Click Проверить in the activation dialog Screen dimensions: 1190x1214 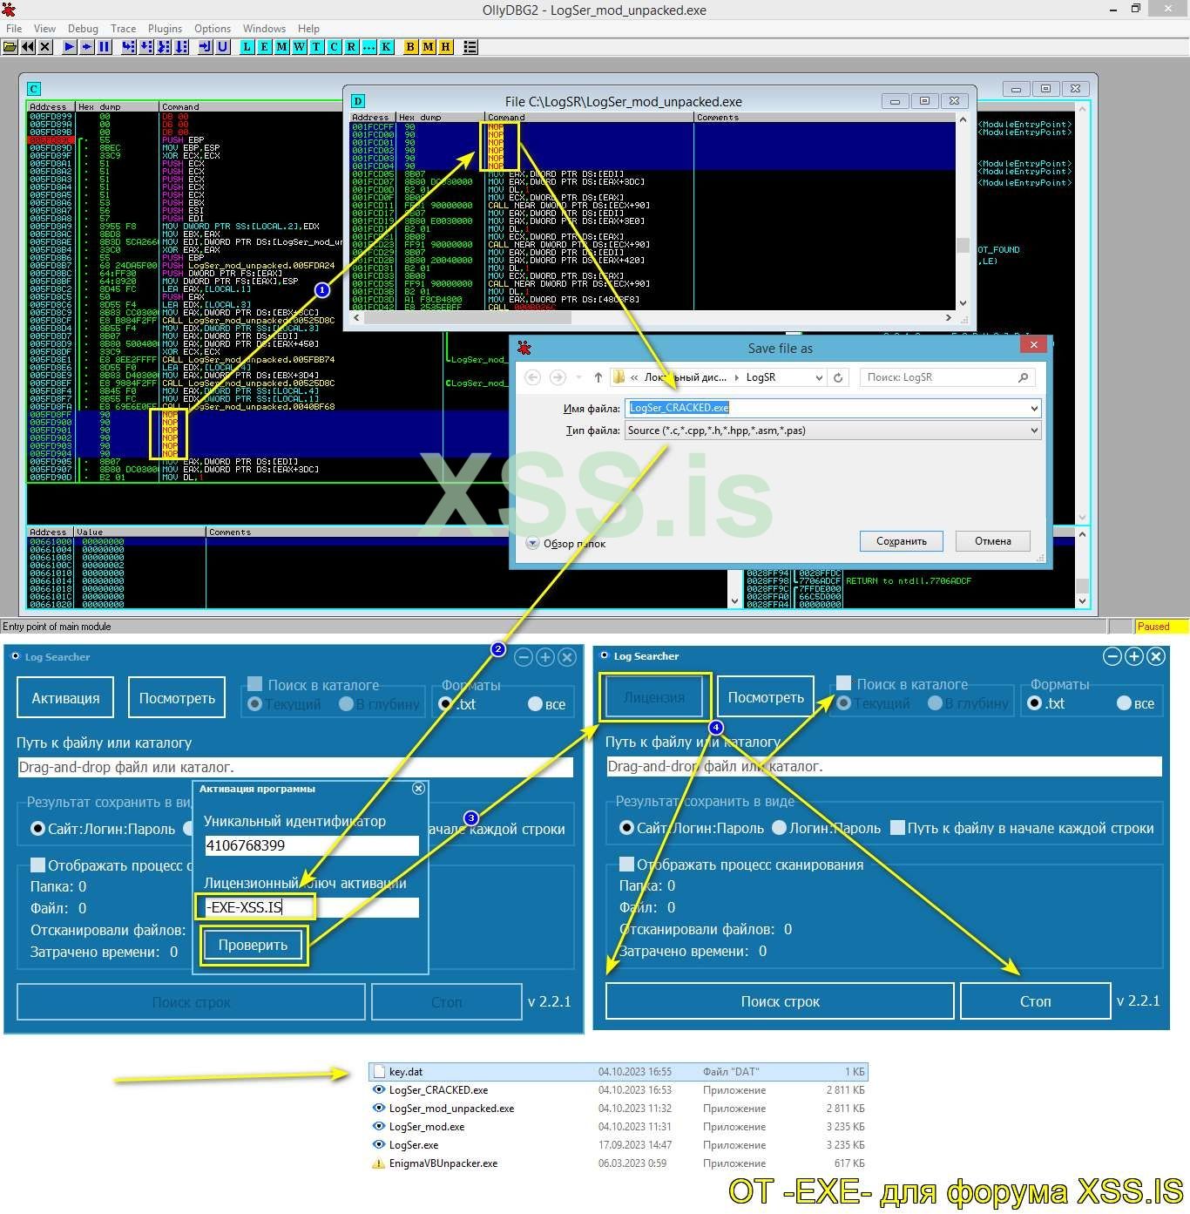click(x=253, y=946)
